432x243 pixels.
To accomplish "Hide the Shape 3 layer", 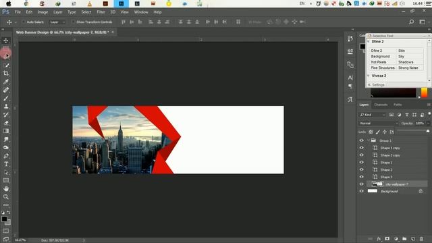I will (362, 177).
